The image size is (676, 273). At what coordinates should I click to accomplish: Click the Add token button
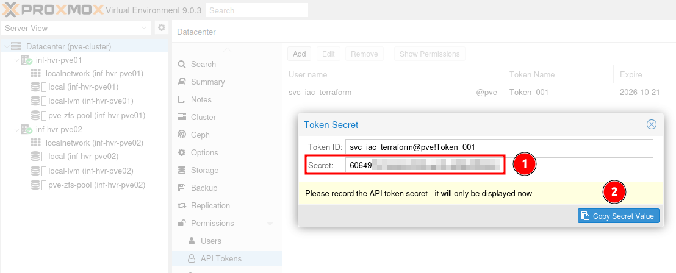[x=299, y=54]
